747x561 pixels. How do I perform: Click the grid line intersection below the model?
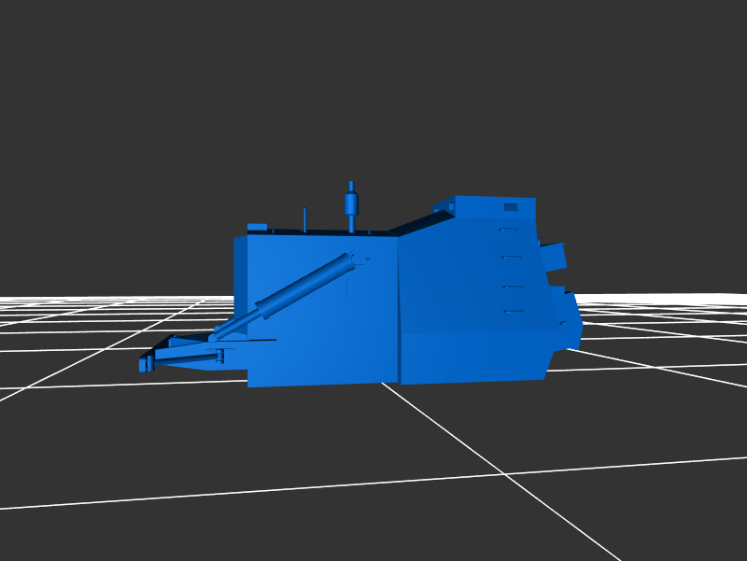click(505, 474)
